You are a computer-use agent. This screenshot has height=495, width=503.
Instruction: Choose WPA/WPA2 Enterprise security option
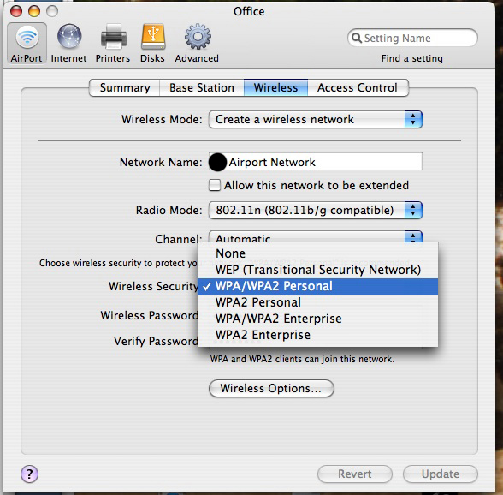[x=318, y=319]
